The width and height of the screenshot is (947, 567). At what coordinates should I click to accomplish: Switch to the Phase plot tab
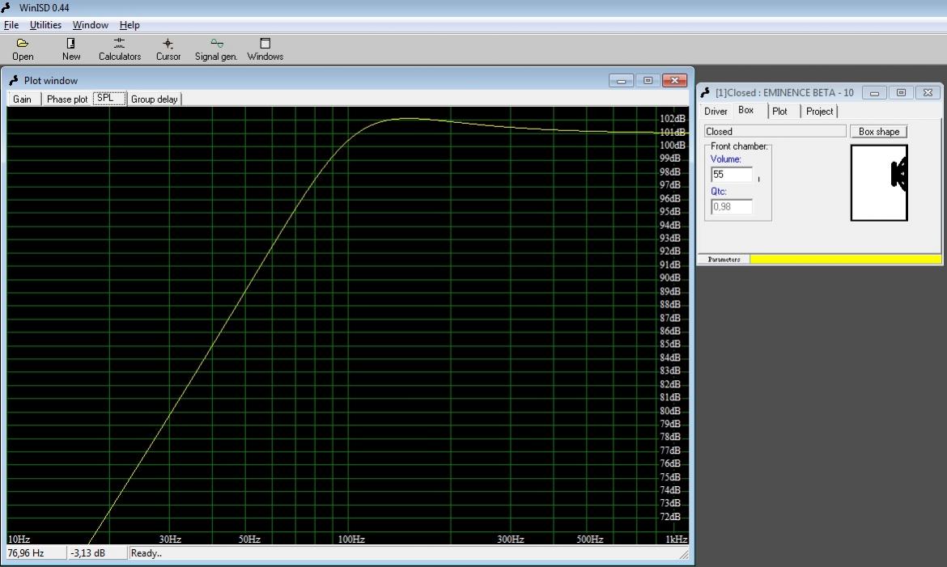click(x=67, y=99)
